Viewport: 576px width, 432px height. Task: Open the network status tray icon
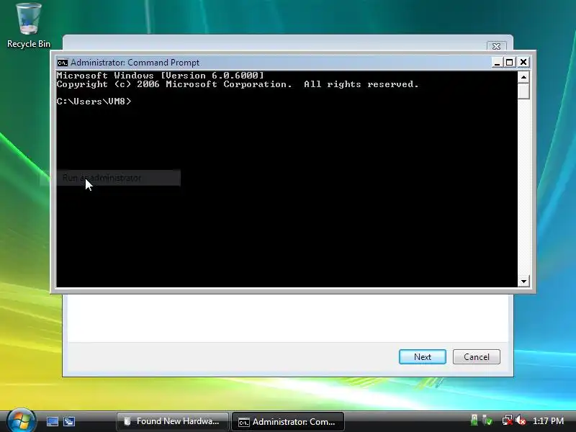click(x=507, y=420)
